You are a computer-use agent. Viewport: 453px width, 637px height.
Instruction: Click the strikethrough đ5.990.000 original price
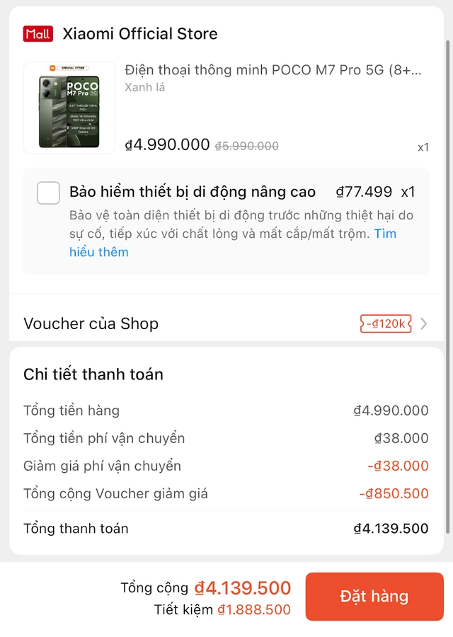(x=247, y=144)
